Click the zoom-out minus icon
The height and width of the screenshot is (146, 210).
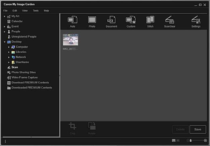click(188, 141)
